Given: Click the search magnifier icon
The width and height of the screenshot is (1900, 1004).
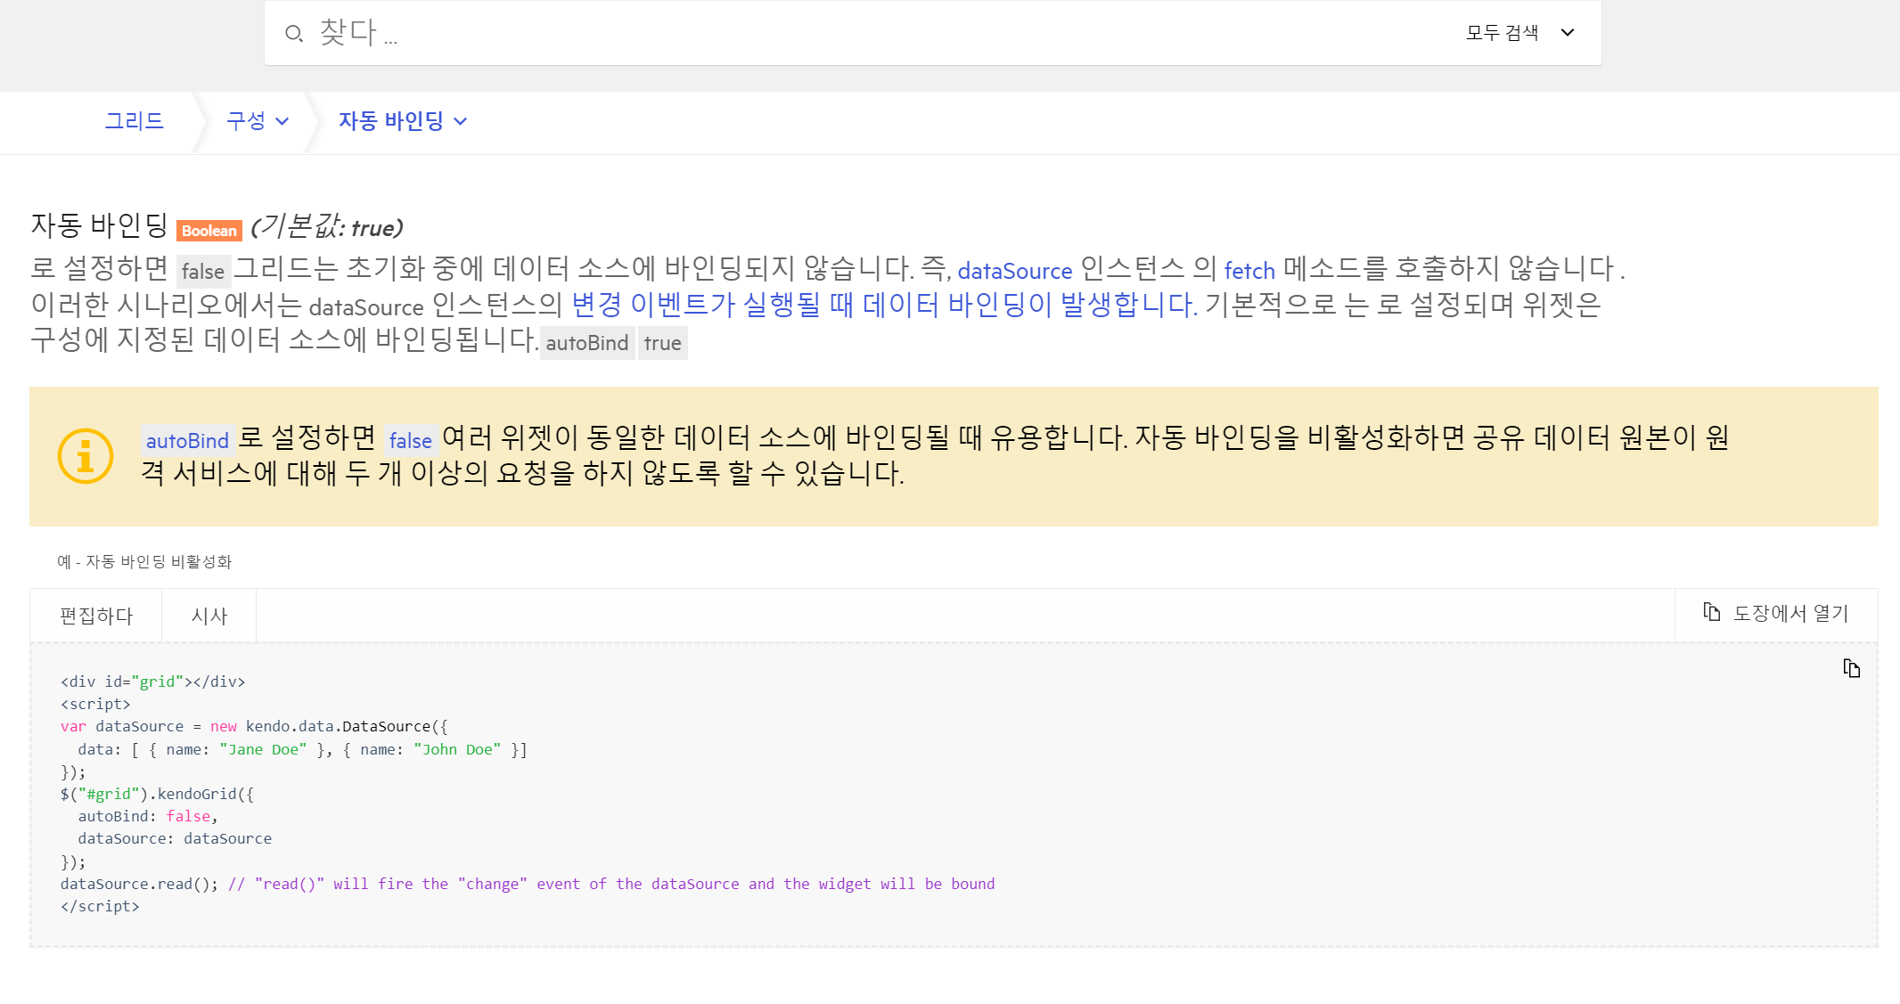Looking at the screenshot, I should [294, 34].
